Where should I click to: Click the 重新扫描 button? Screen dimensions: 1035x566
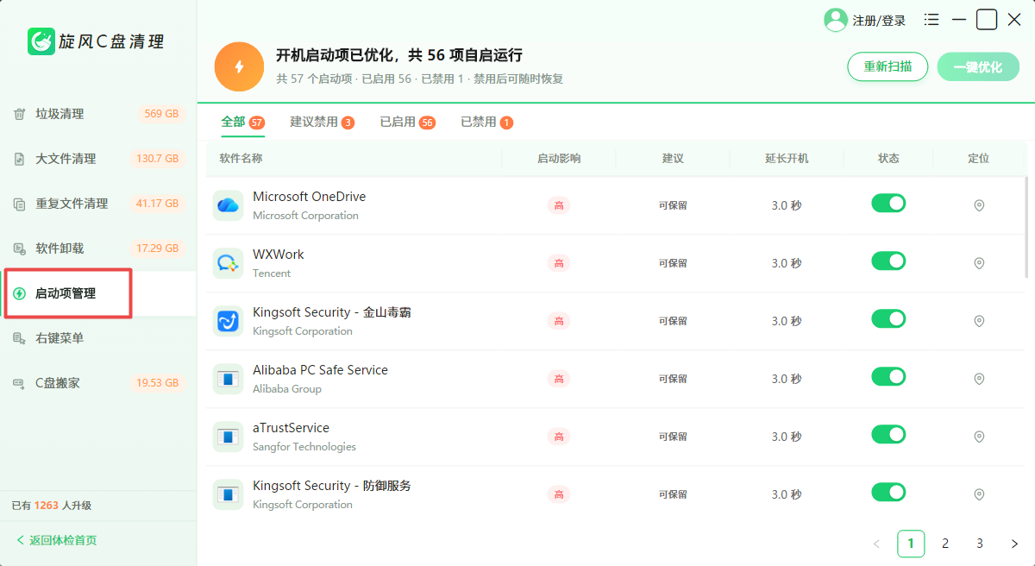coord(888,66)
